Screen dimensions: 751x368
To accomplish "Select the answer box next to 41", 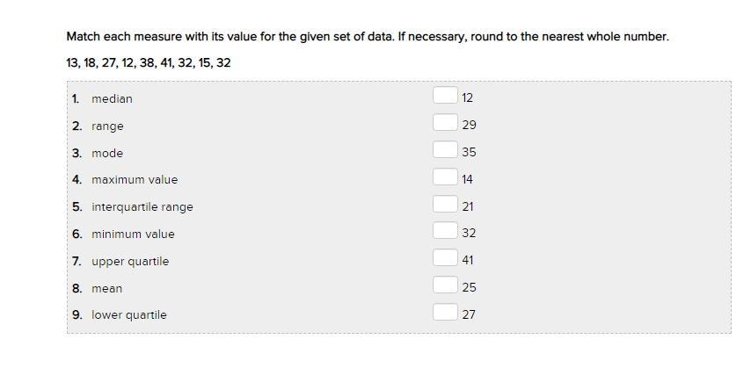I will (x=445, y=258).
